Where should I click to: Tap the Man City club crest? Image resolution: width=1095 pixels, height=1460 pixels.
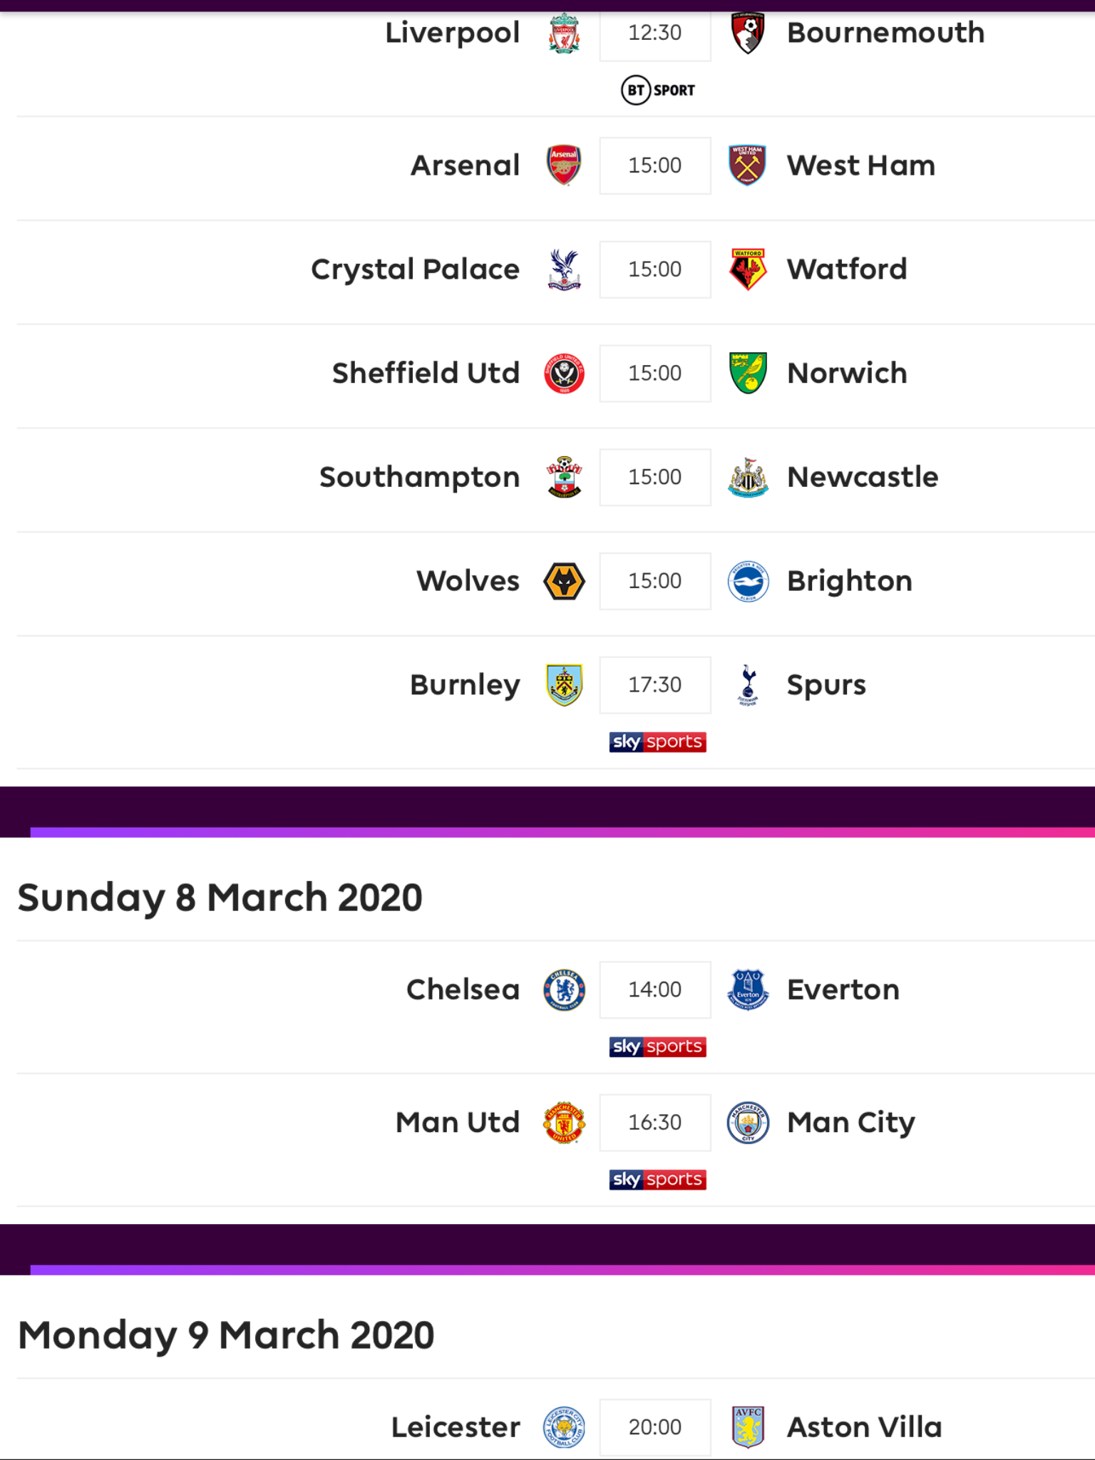tap(748, 1122)
